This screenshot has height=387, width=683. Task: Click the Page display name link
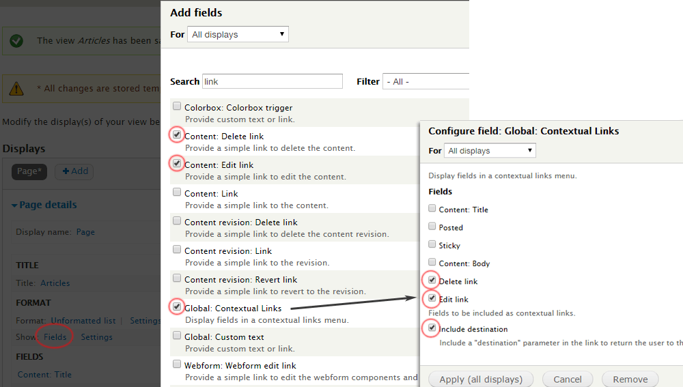click(85, 232)
